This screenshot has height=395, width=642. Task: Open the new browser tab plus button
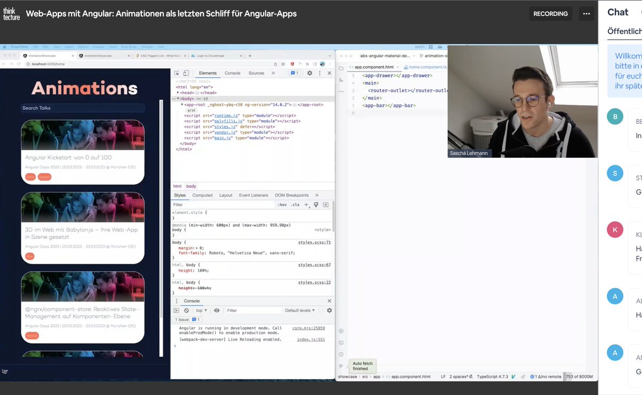click(x=250, y=56)
